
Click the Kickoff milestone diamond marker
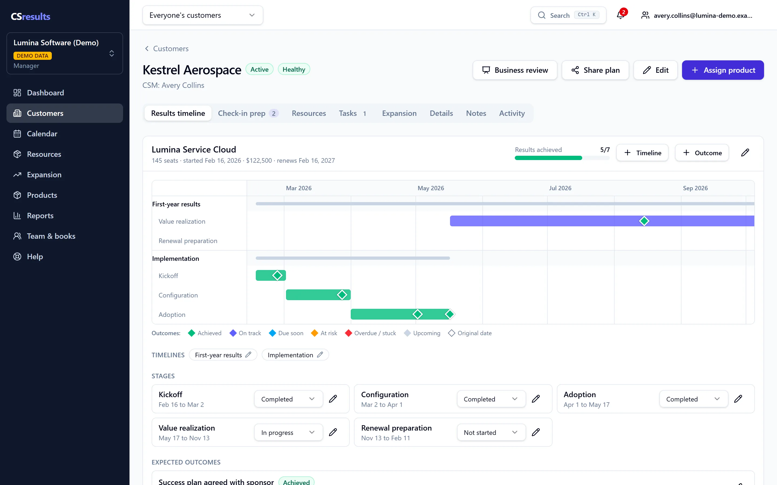pyautogui.click(x=277, y=275)
